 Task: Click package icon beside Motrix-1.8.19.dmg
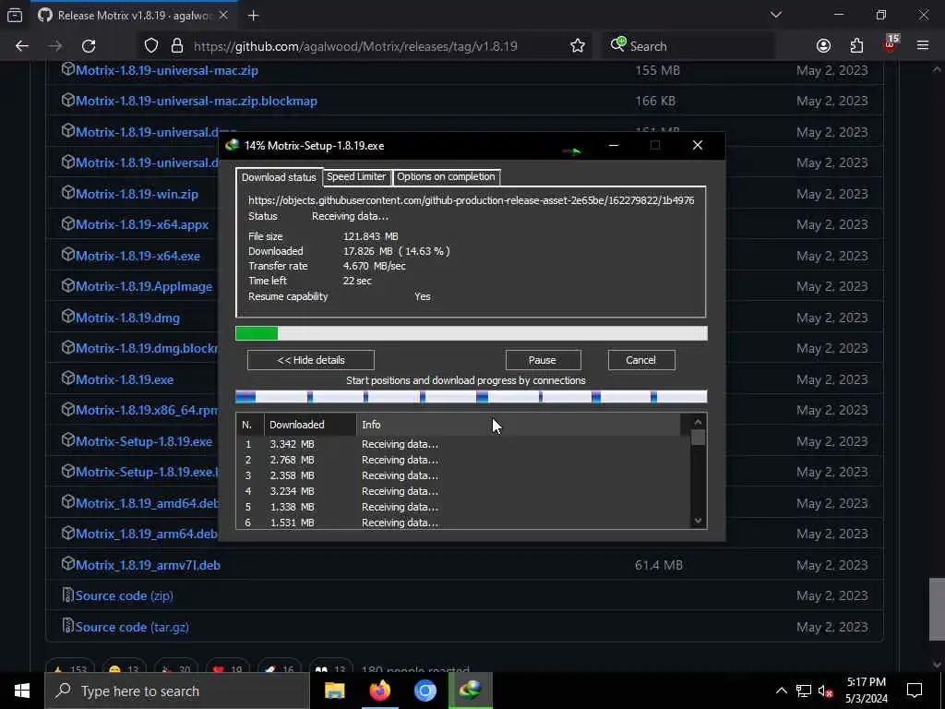coord(68,316)
